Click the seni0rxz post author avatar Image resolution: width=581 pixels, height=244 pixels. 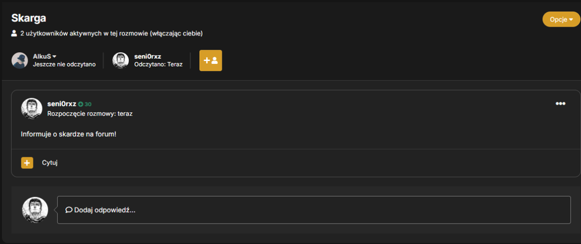pos(32,109)
